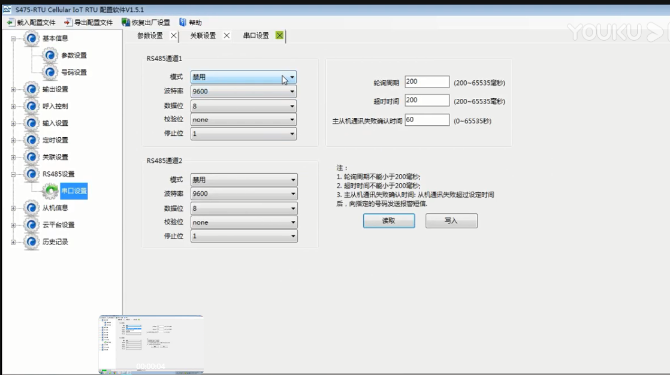The height and width of the screenshot is (375, 670).
Task: Click the 写入 button
Action: tap(451, 221)
